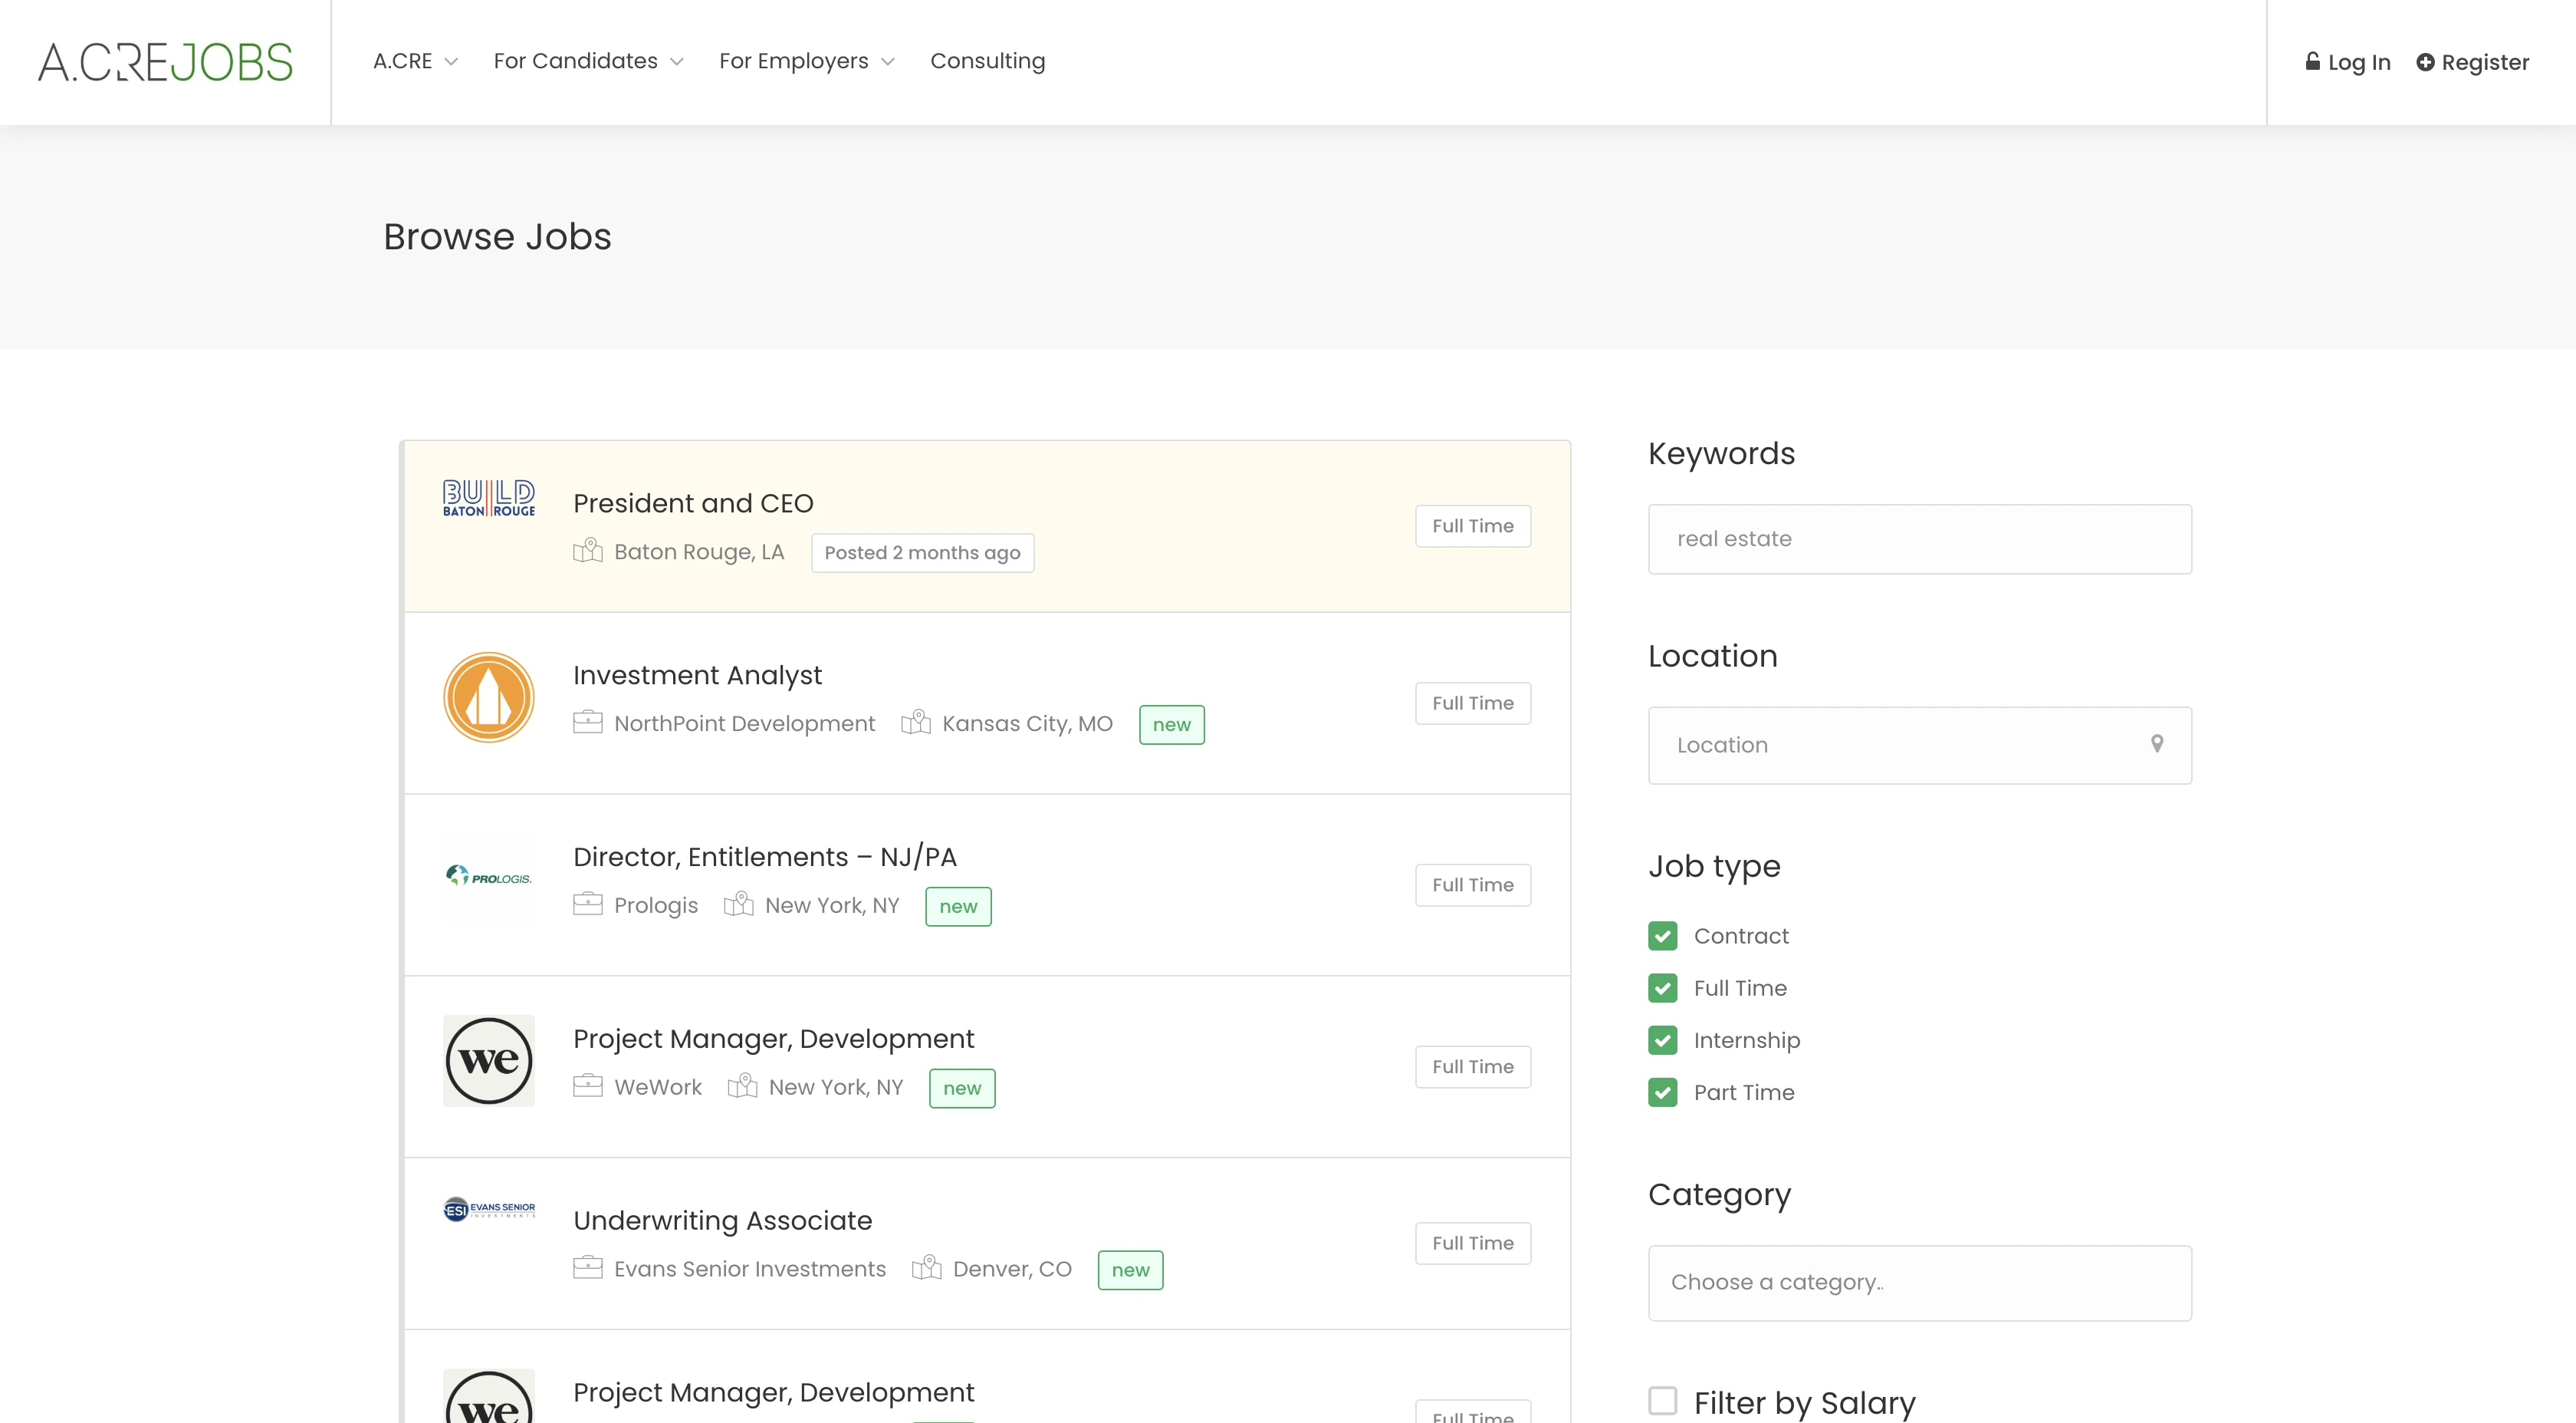Open the Investment Analyst job listing
Image resolution: width=2576 pixels, height=1423 pixels.
click(697, 676)
